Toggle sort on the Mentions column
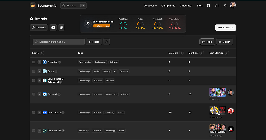The image size is (266, 140). (201, 53)
